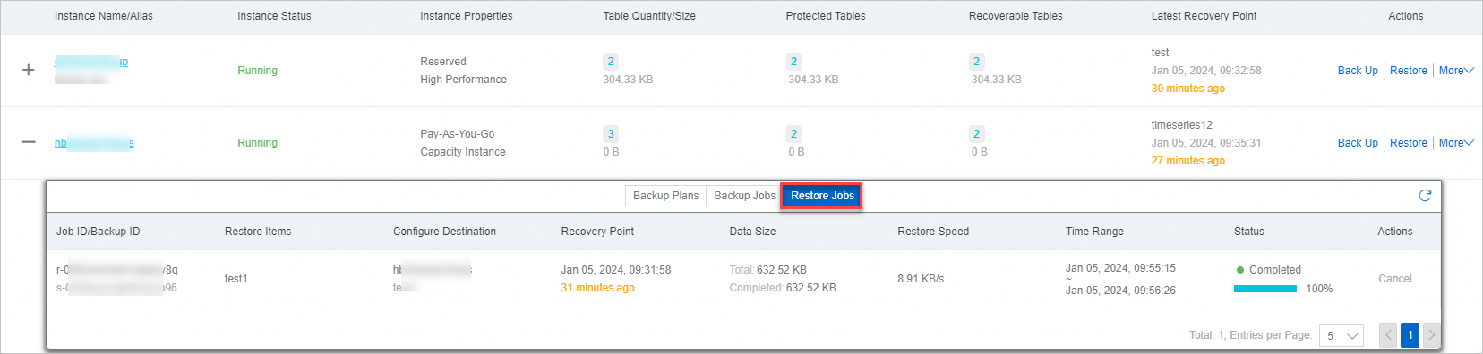Image resolution: width=1483 pixels, height=354 pixels.
Task: Expand the first instance row with plus icon
Action: 29,70
